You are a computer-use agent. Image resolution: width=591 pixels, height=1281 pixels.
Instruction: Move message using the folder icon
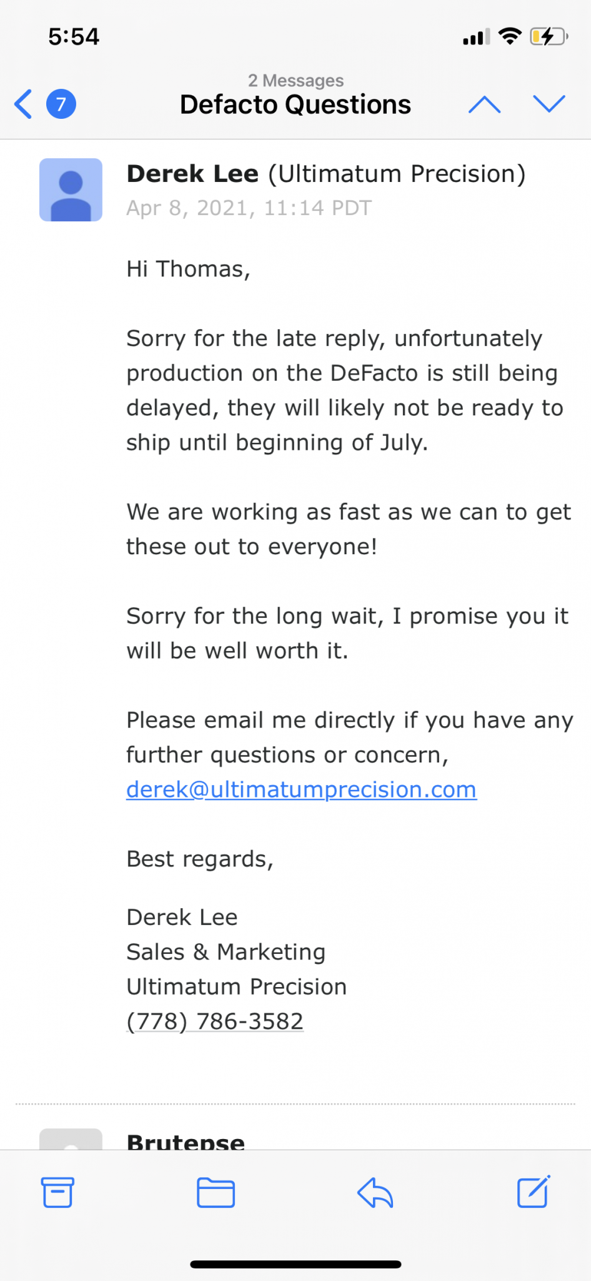216,1192
